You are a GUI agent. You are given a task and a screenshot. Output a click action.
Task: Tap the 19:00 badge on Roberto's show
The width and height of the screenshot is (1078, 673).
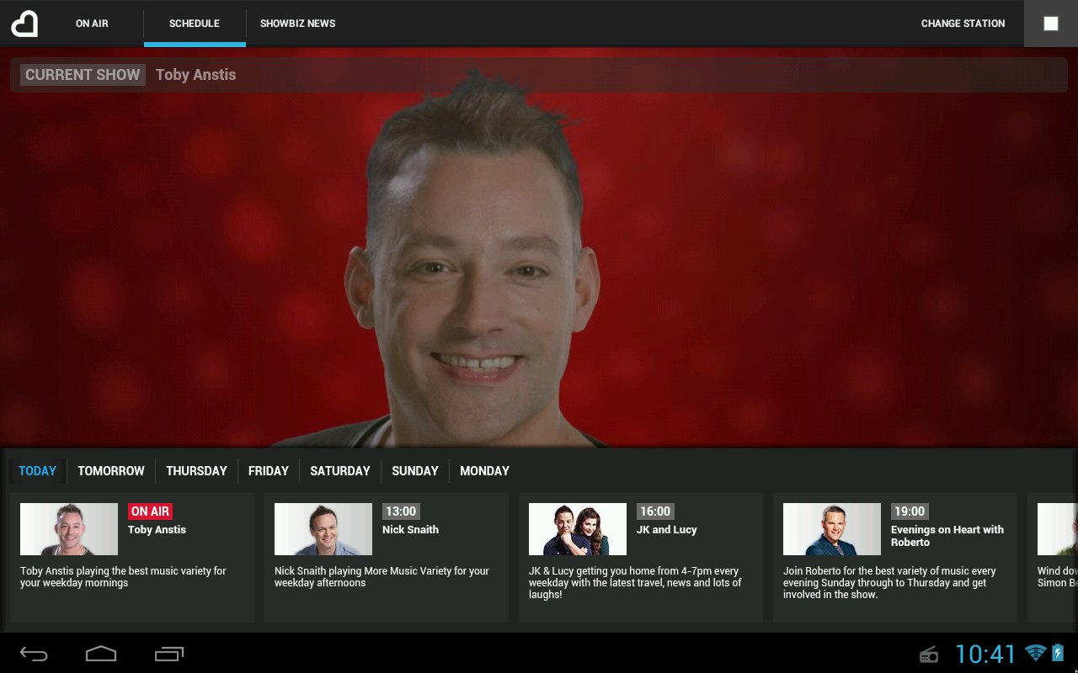coord(909,511)
